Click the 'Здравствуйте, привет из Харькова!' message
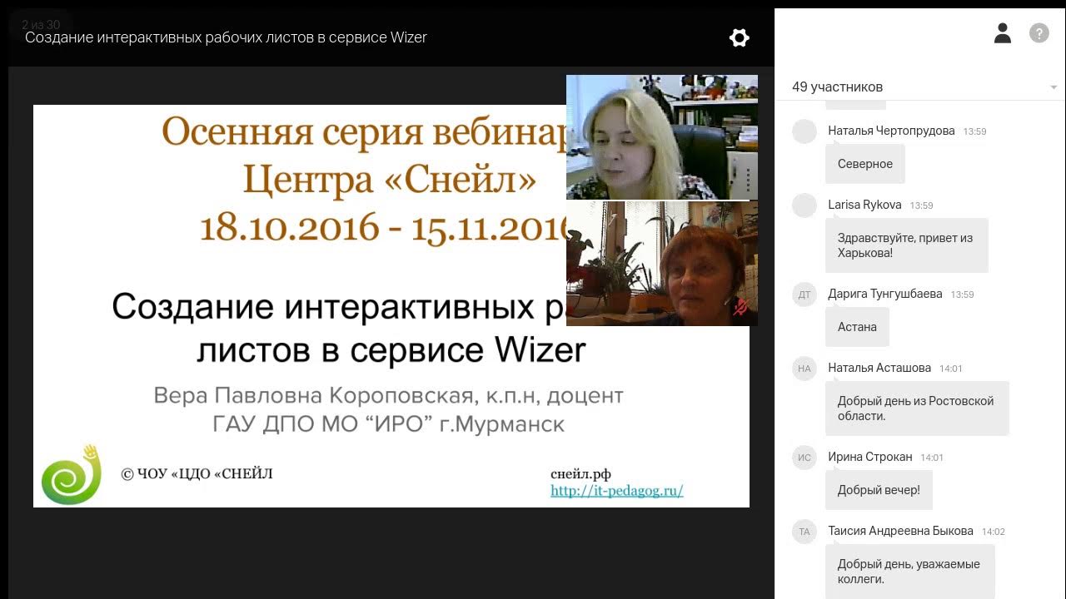 pos(907,245)
